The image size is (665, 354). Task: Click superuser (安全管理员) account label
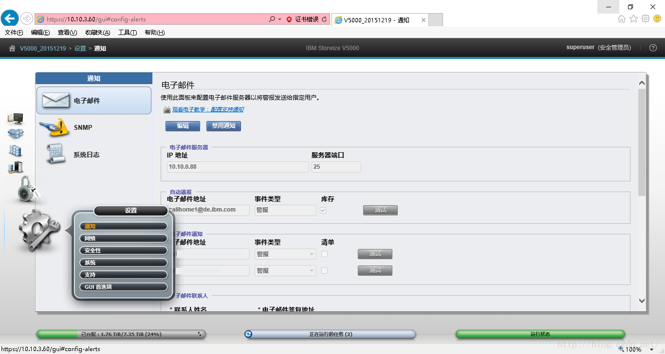point(598,48)
